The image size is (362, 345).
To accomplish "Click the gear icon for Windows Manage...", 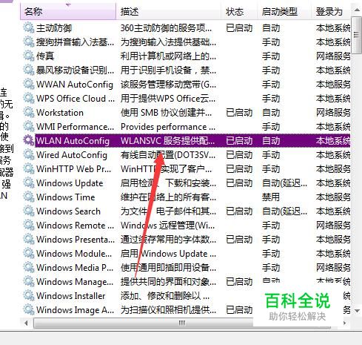I will pos(29,281).
